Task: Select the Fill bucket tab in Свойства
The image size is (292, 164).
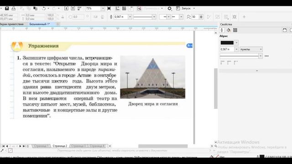Action: [x=229, y=30]
